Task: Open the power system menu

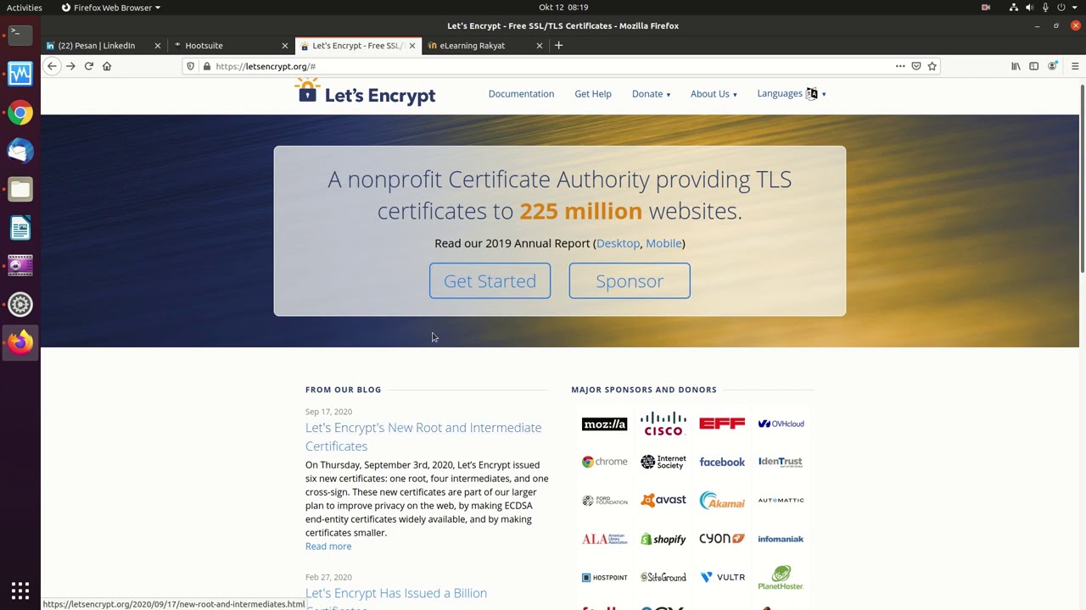Action: pos(1061,8)
